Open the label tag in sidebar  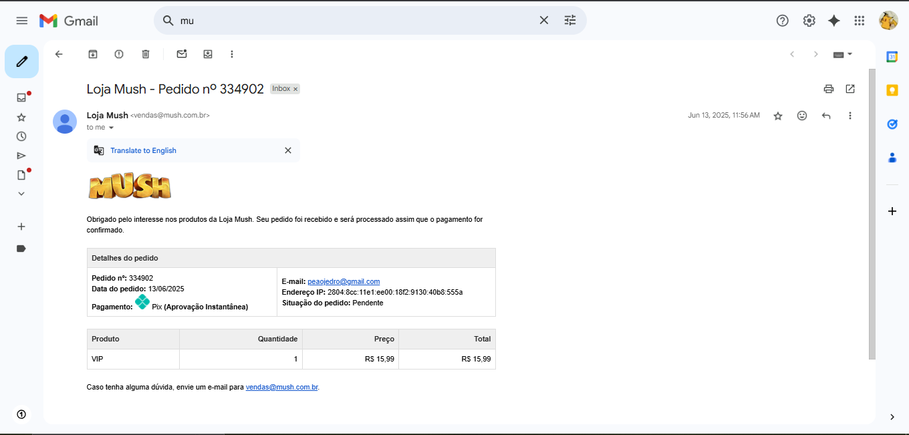pos(21,248)
